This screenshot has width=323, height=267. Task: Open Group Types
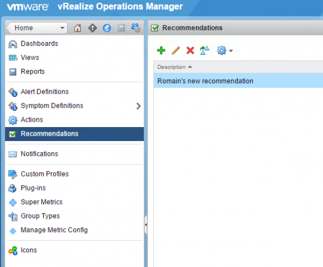click(x=40, y=216)
